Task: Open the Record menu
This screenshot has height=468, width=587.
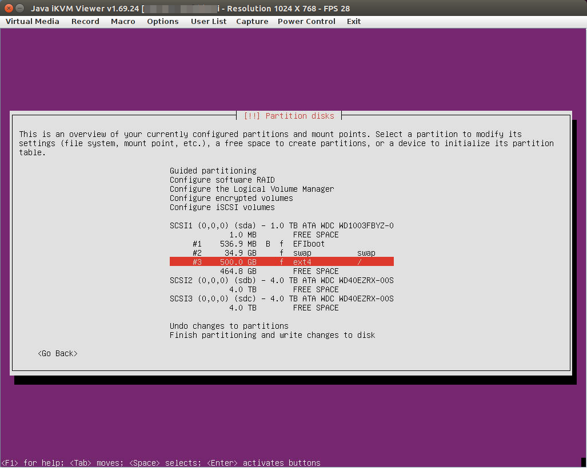Action: point(85,21)
